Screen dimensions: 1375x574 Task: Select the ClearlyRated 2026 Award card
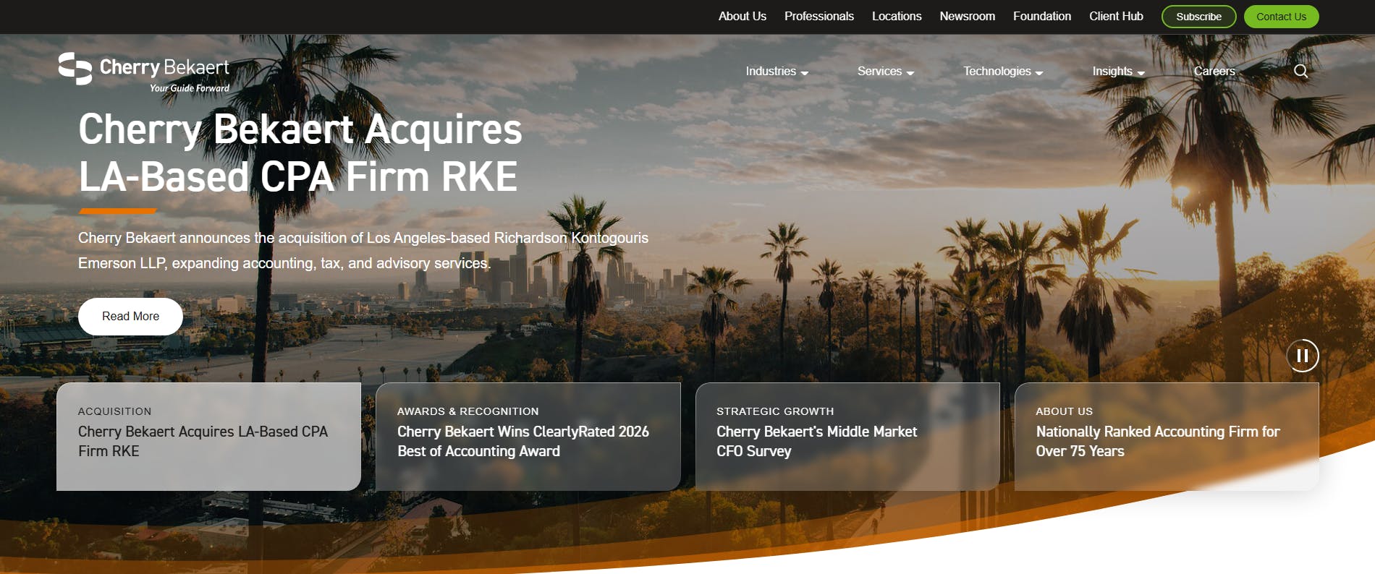[528, 437]
